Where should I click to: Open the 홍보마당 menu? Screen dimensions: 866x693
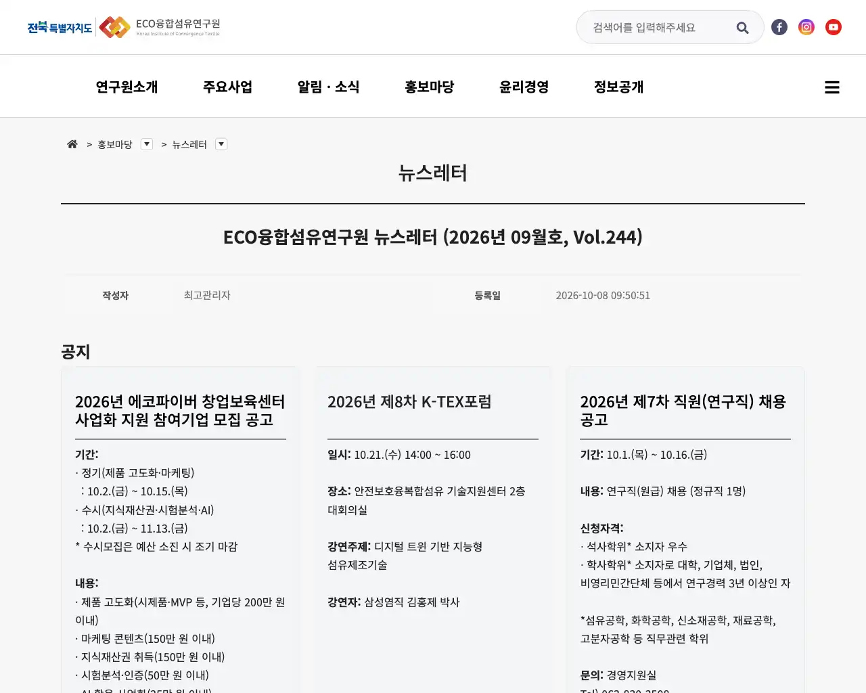429,87
